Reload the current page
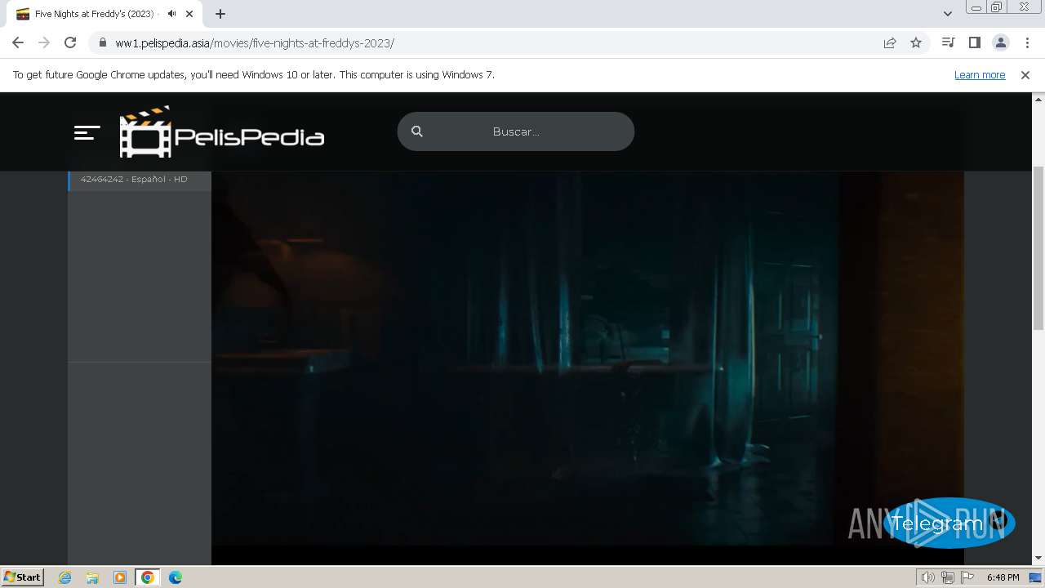 [x=70, y=42]
